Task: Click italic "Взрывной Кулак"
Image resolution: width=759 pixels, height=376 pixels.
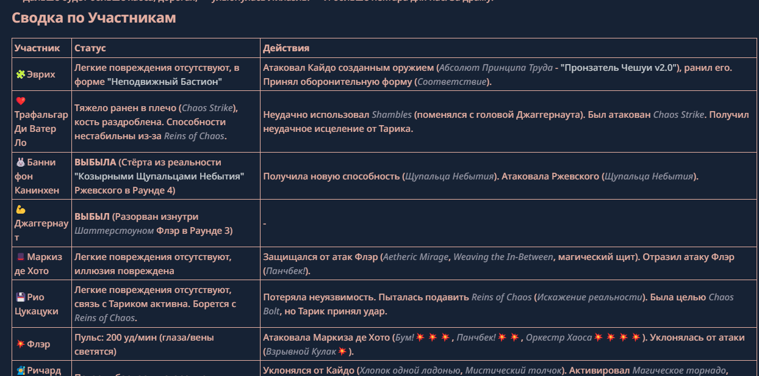Action: coord(301,352)
